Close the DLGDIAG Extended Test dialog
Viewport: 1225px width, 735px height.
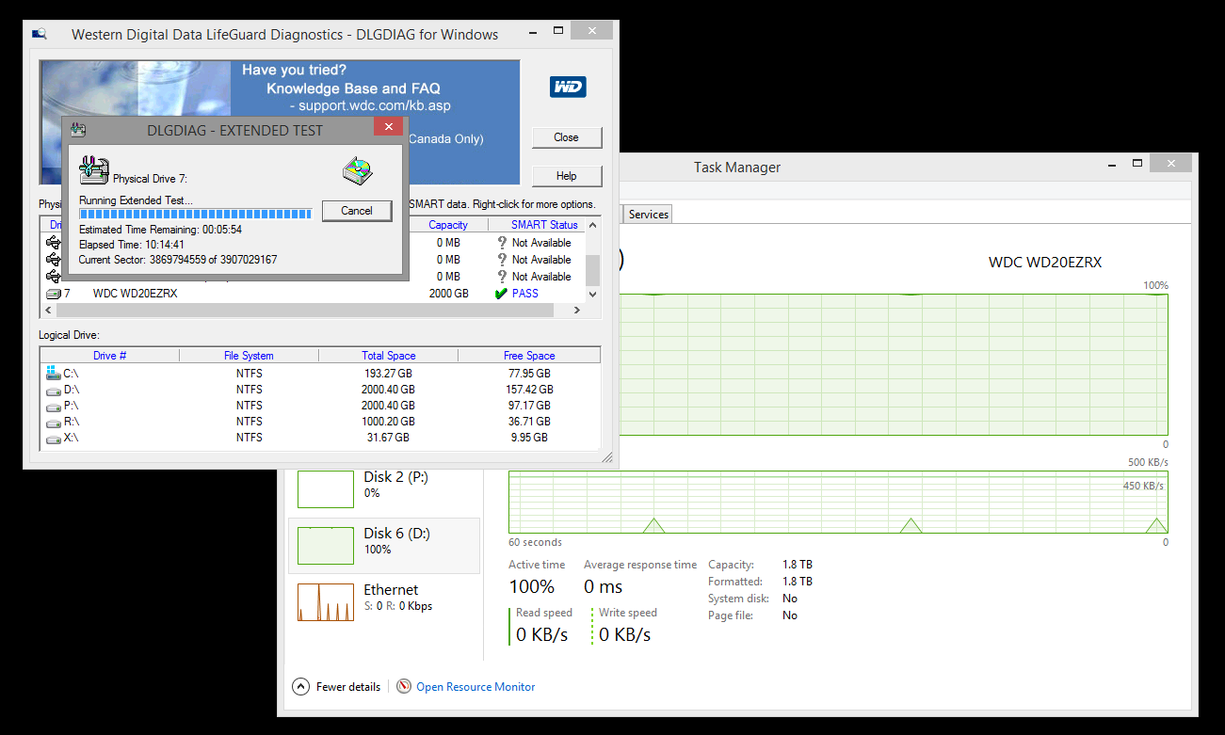click(388, 127)
